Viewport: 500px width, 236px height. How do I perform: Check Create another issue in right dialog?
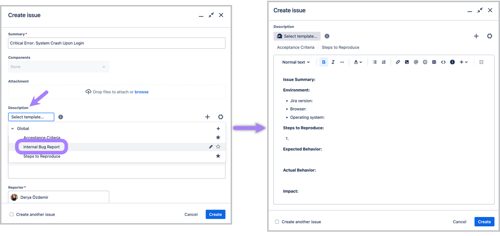pyautogui.click(x=277, y=222)
